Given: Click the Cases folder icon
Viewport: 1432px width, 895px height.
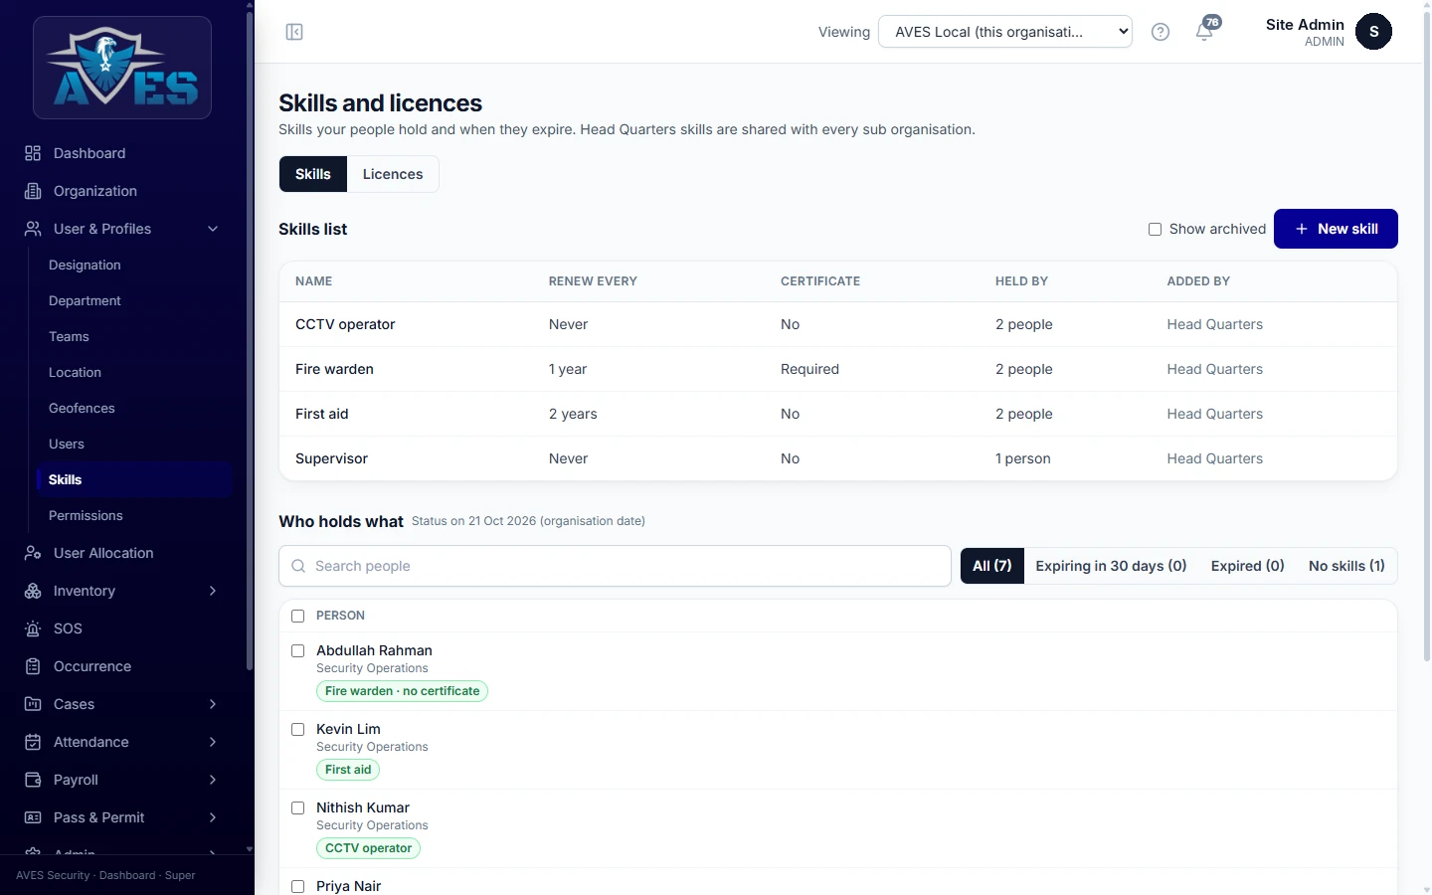Looking at the screenshot, I should pyautogui.click(x=33, y=704).
